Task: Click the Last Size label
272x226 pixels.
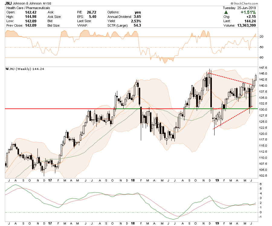Action: tap(84, 21)
